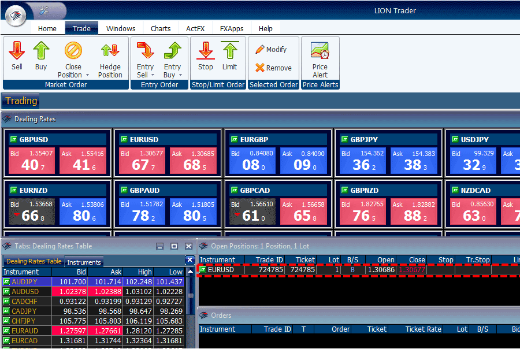520x349 pixels.
Task: Click the scroll up arrow in rates table
Action: pos(190,272)
